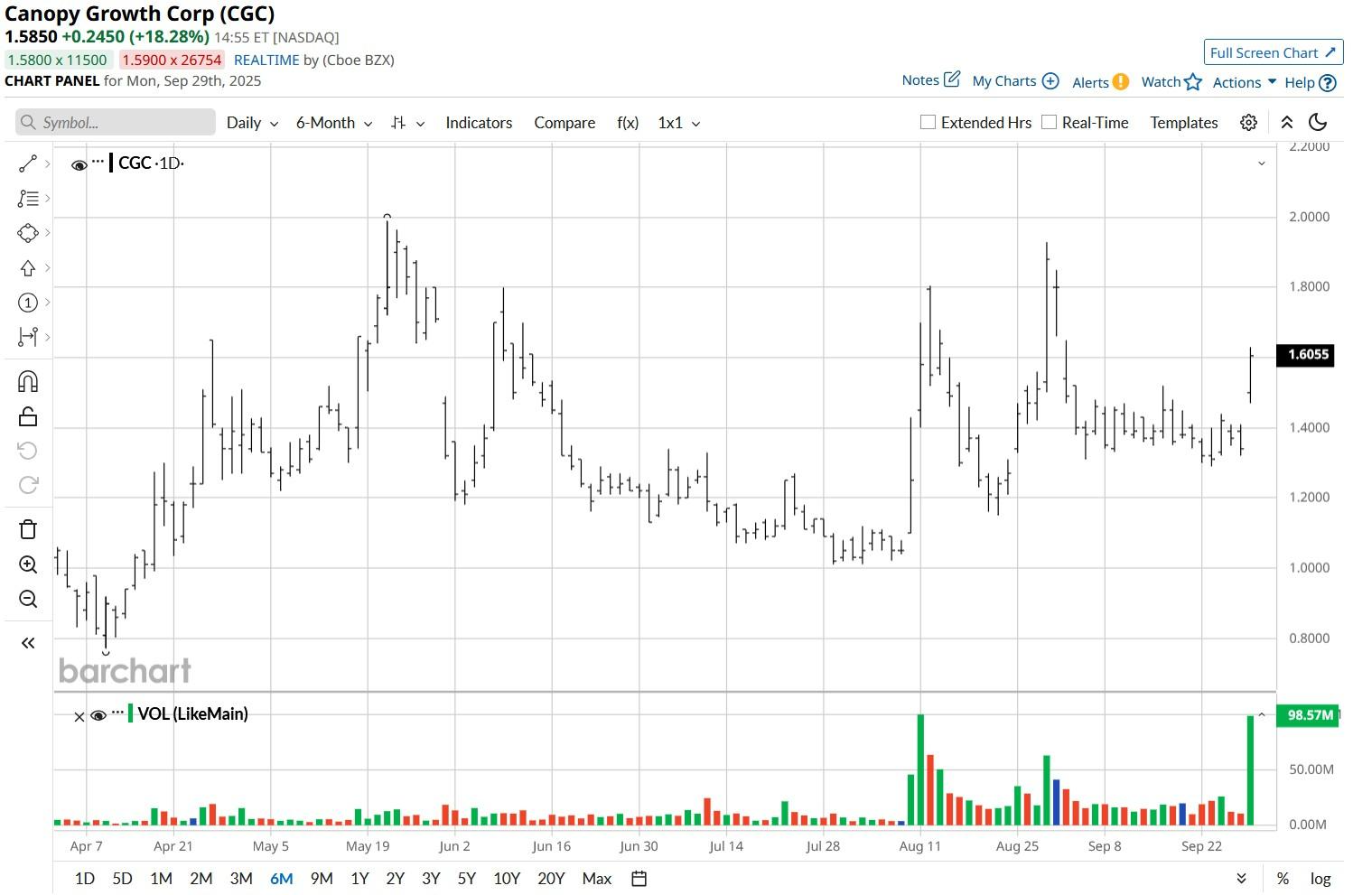Viewport: 1353px width, 895px height.
Task: Add CGC to Watch list
Action: pos(1171,82)
